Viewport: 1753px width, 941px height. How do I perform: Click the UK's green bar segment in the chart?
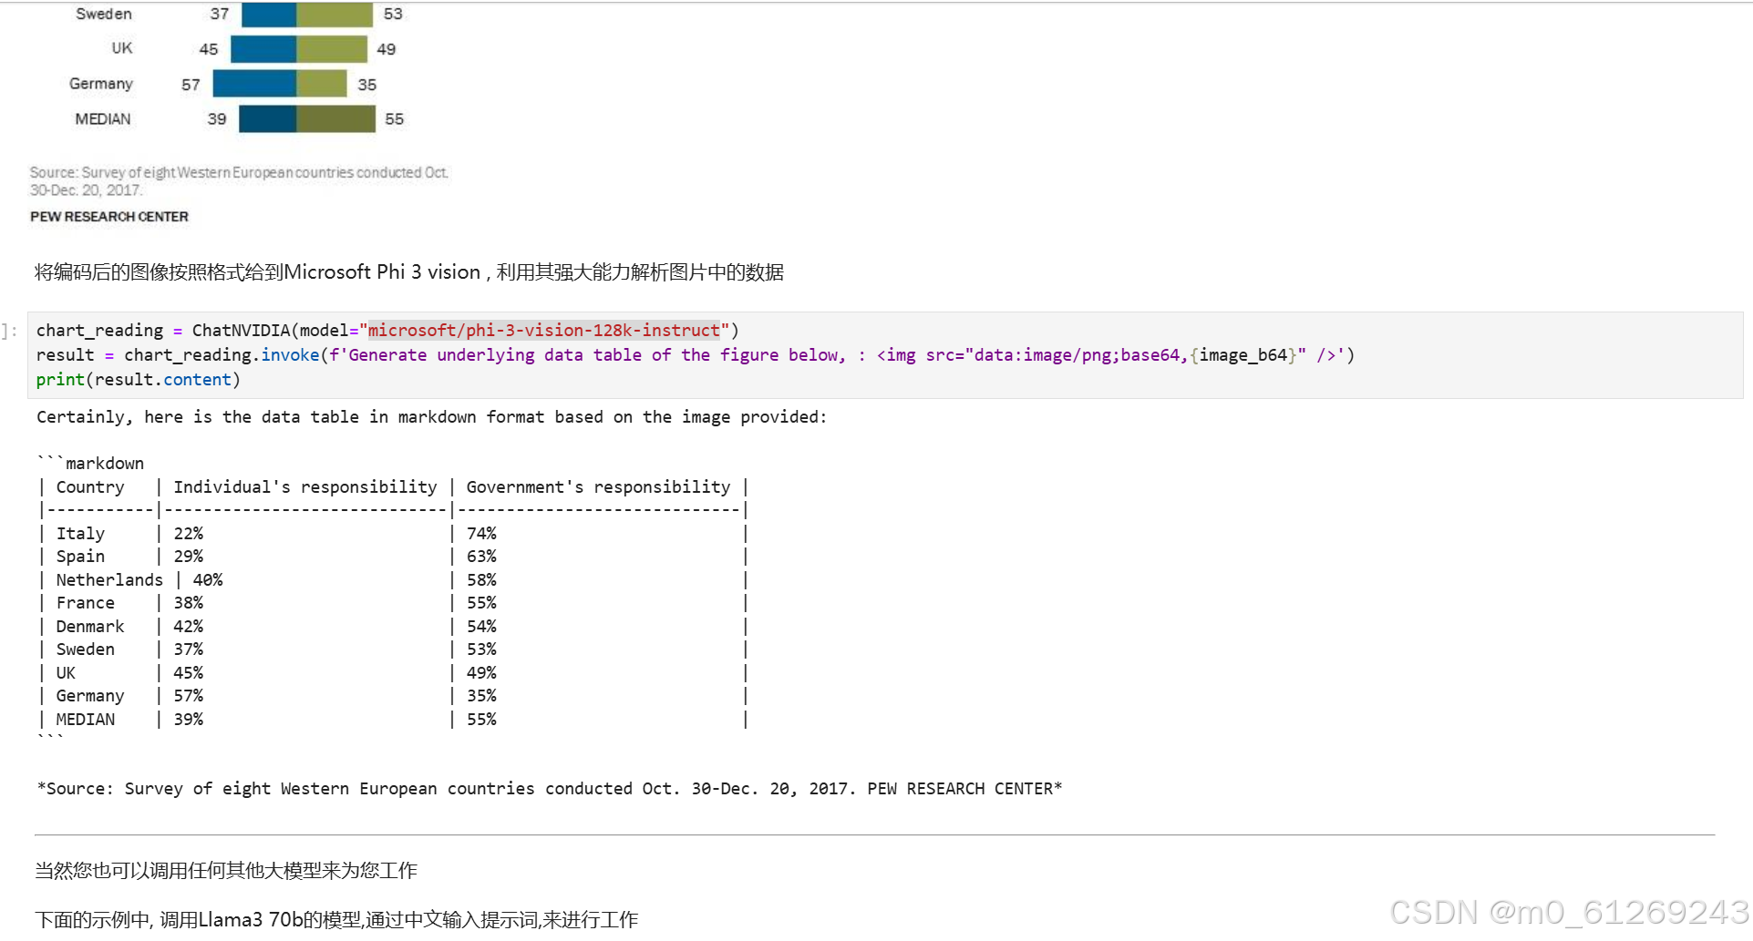tap(332, 49)
